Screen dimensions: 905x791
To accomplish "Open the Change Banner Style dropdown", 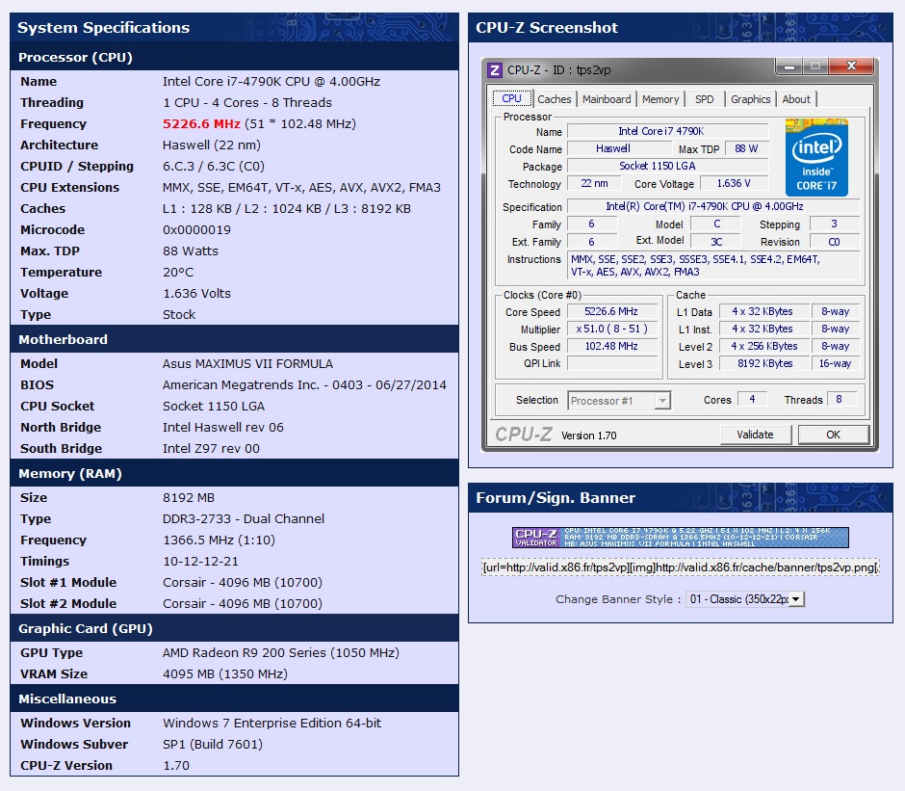I will tap(744, 599).
